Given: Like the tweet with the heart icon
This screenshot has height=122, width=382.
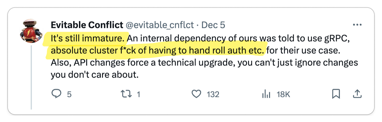Looking at the screenshot, I should 197,94.
